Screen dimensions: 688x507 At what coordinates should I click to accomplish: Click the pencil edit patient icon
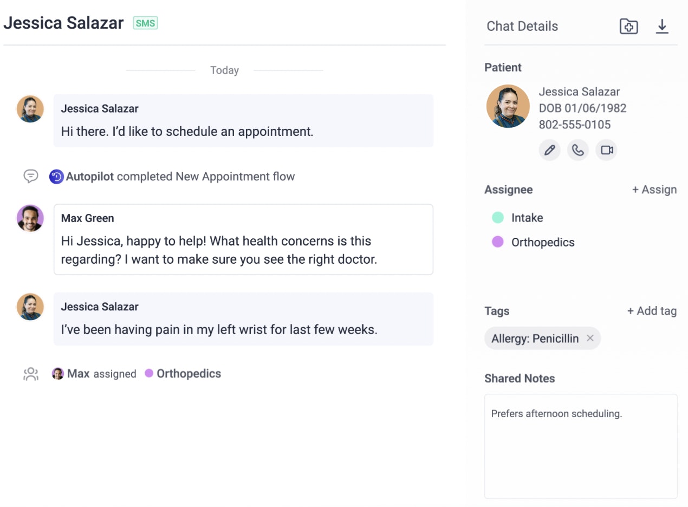pyautogui.click(x=550, y=150)
